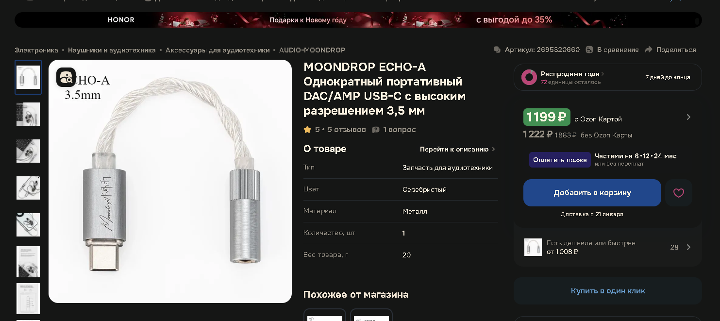Click the HONOR promotional banner
Viewport: 720px width, 321px height.
[358, 20]
